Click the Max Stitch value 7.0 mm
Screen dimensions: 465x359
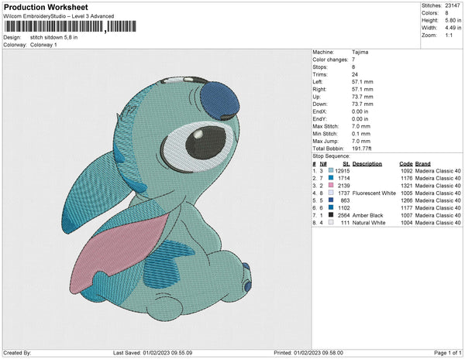point(361,126)
